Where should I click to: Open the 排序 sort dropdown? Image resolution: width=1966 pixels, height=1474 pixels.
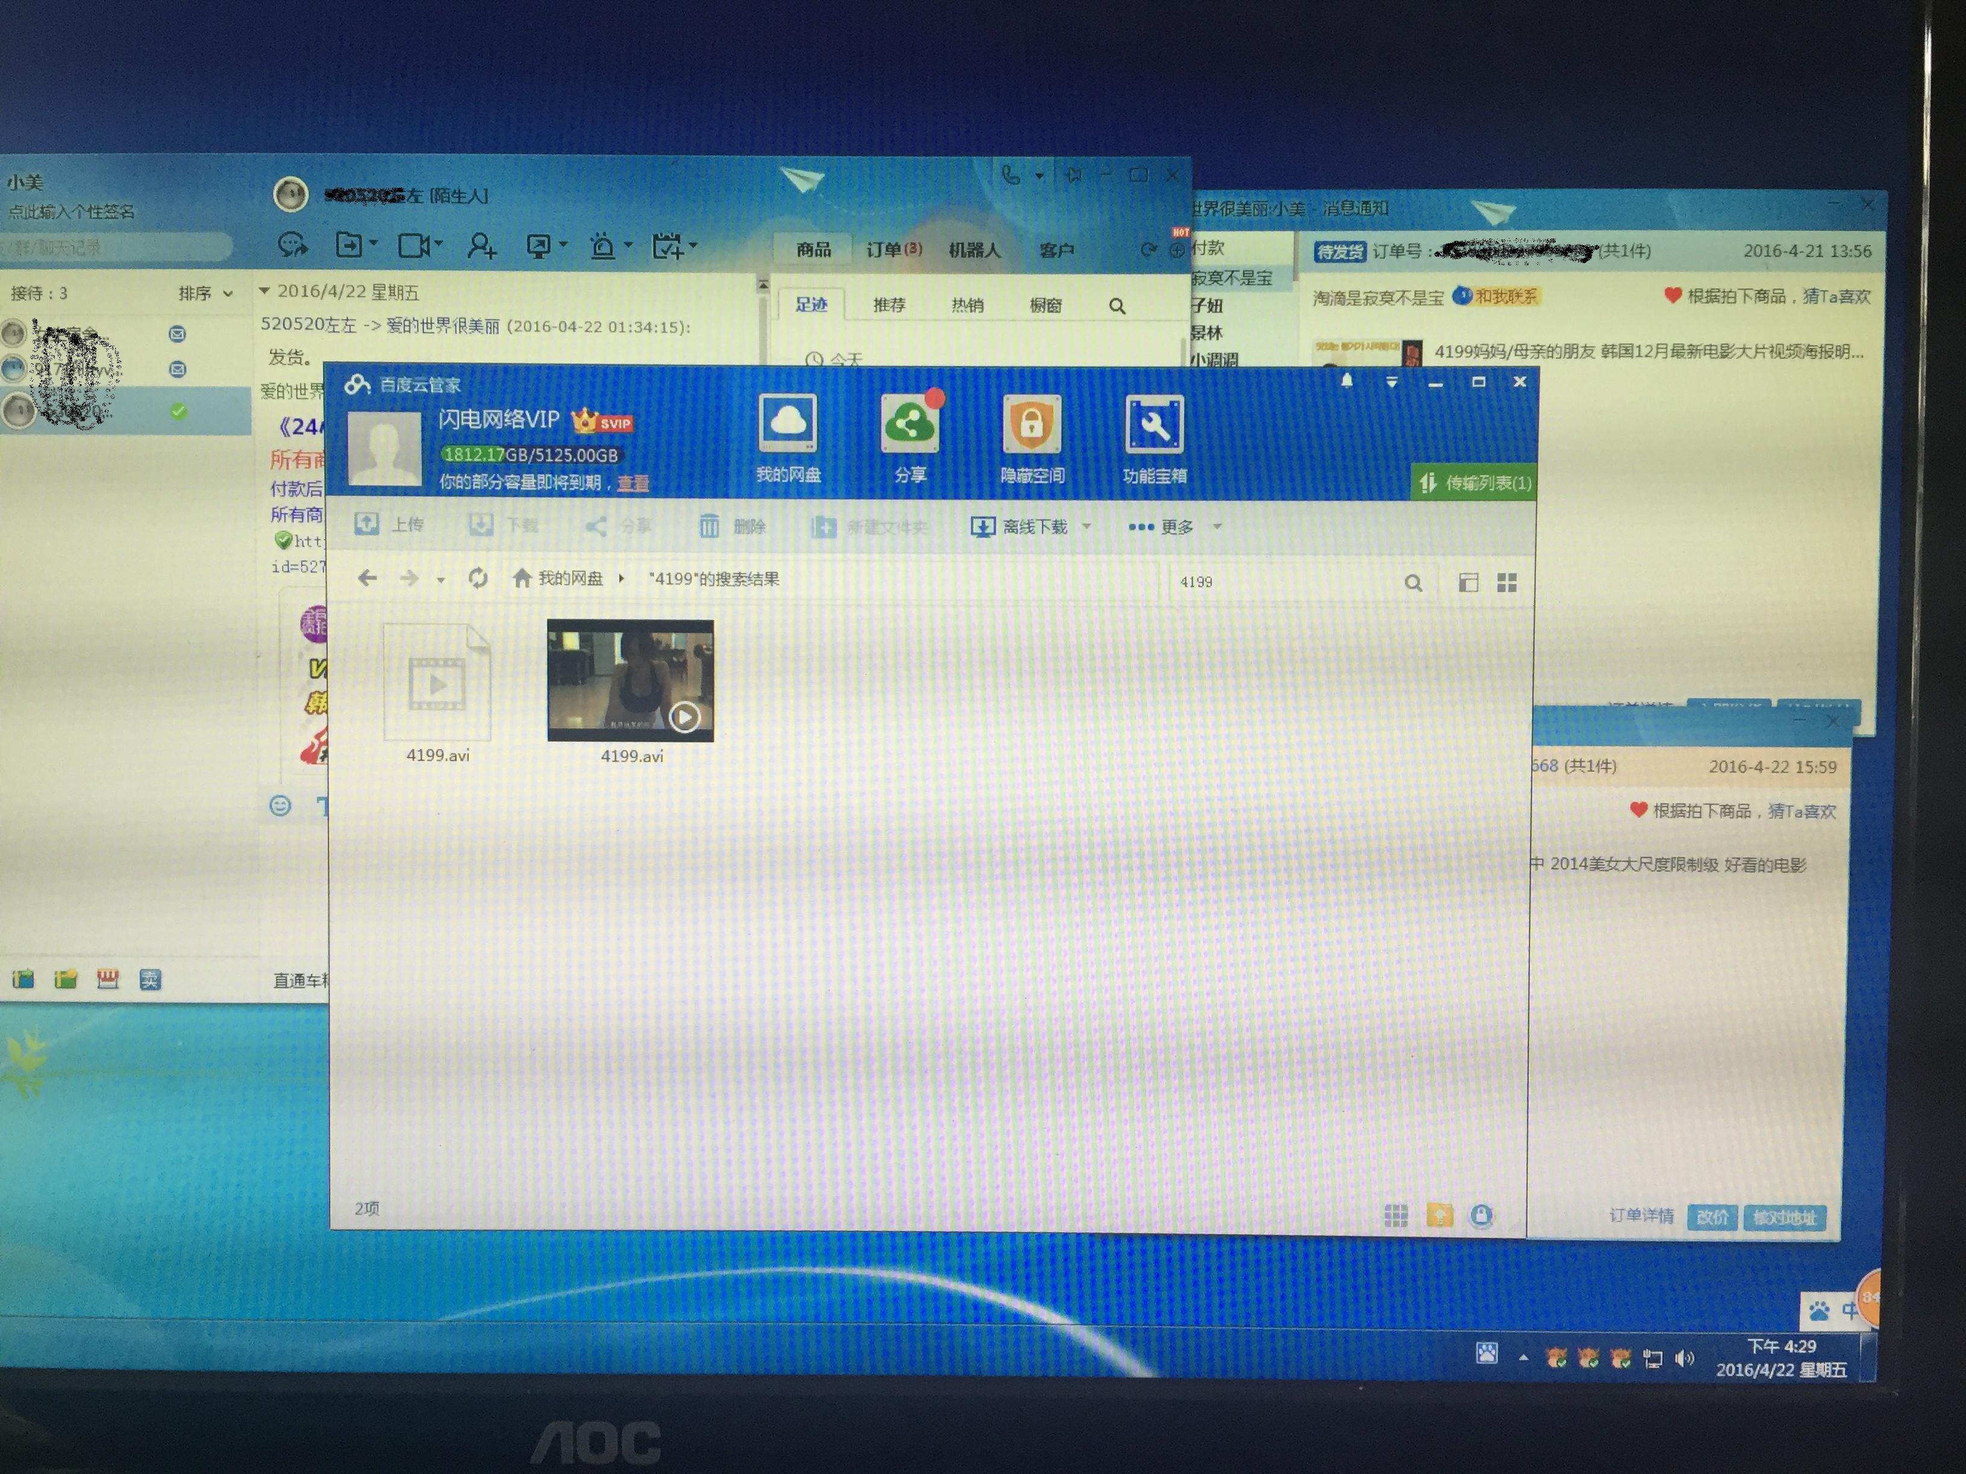click(x=205, y=293)
